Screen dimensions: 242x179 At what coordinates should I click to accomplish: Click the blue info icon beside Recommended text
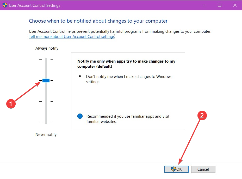coord(80,116)
